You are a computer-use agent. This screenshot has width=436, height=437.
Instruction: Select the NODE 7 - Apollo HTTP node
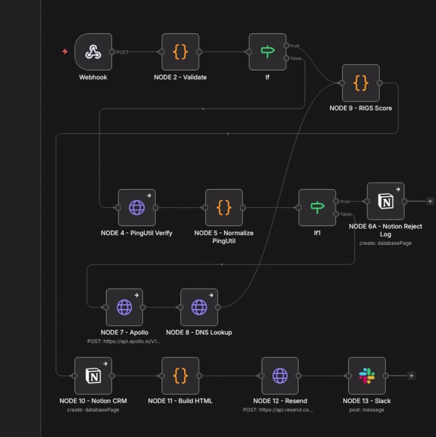[124, 307]
